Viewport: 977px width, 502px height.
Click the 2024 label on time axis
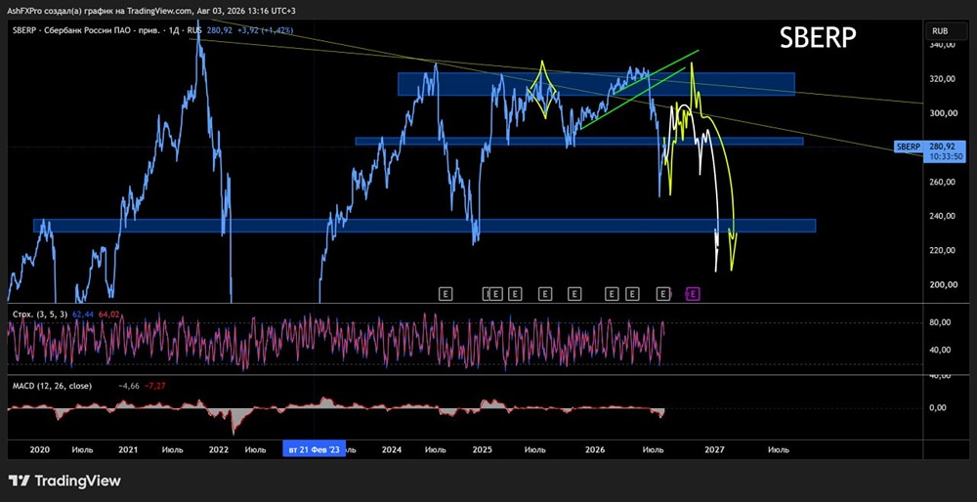(392, 449)
